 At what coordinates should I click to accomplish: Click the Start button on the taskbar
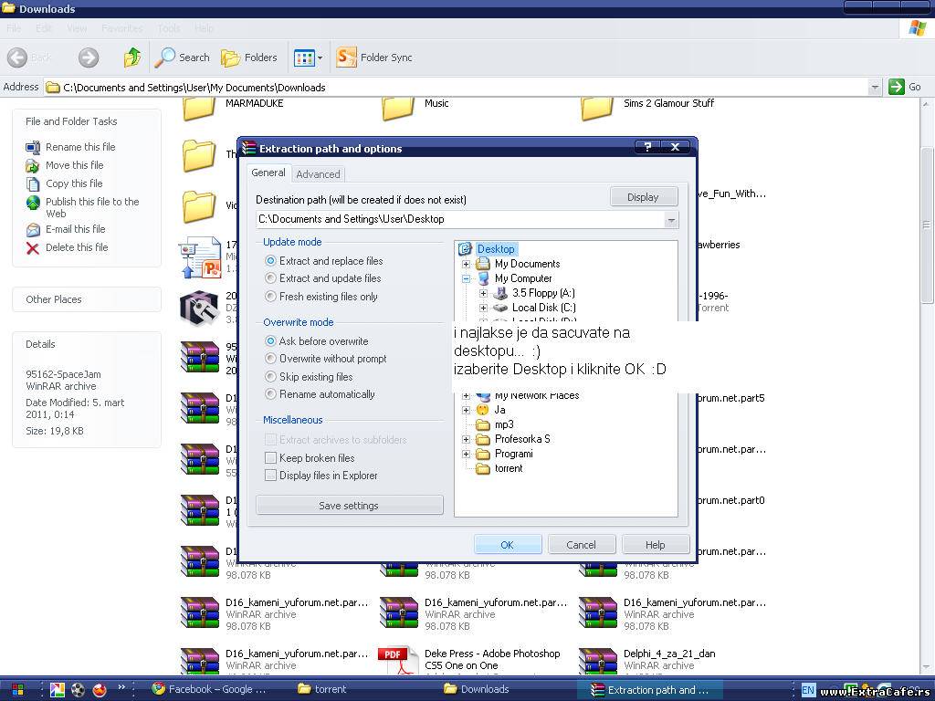pos(18,690)
